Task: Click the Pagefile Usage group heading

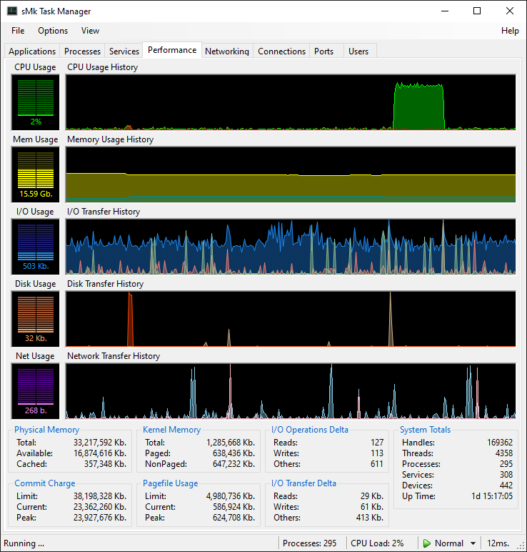Action: [x=170, y=483]
